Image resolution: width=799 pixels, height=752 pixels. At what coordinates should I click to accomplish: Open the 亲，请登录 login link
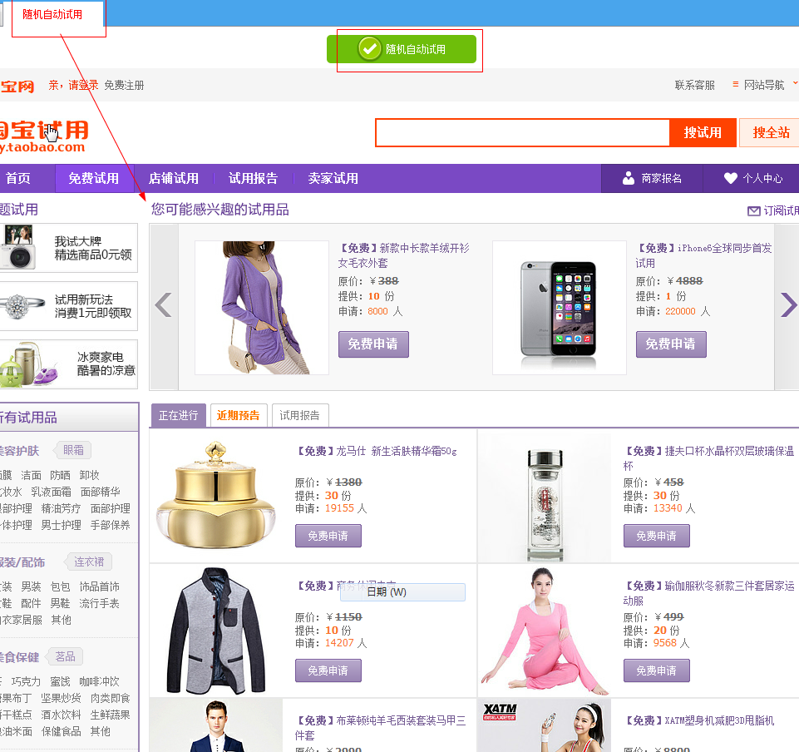[73, 85]
